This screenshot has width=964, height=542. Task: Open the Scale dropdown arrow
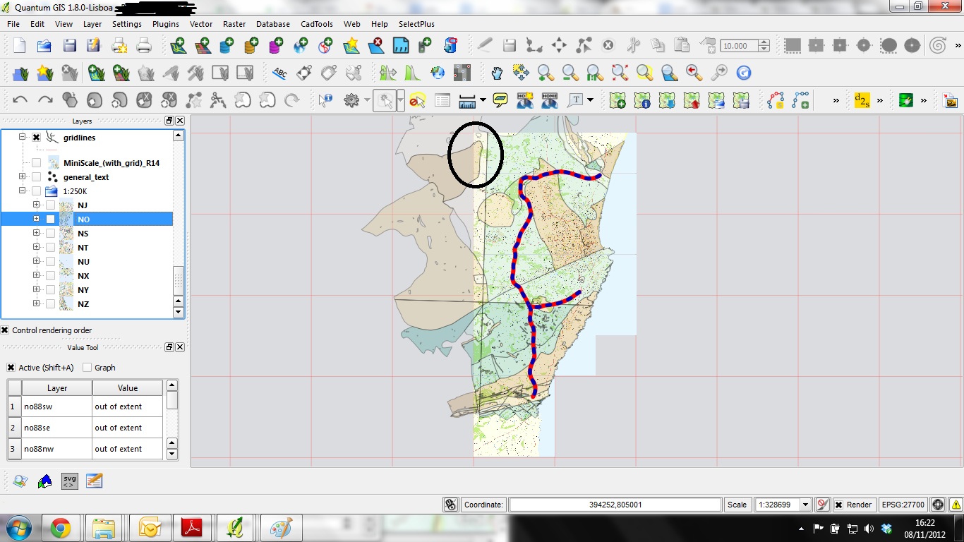point(805,505)
